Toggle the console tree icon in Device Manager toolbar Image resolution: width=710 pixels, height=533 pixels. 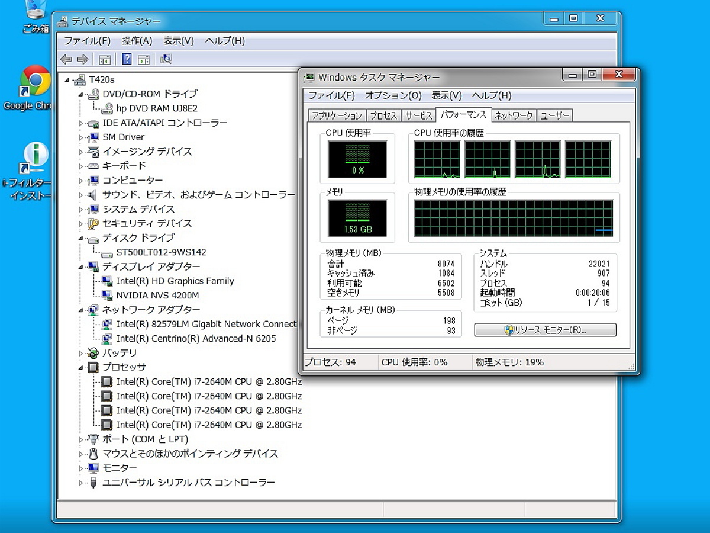[105, 59]
